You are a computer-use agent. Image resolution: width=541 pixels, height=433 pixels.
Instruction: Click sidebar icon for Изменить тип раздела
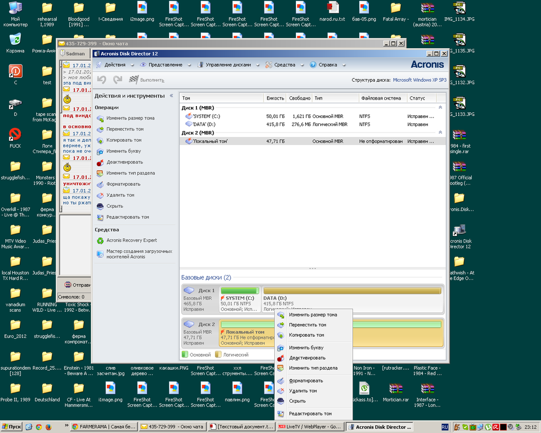[x=100, y=173]
